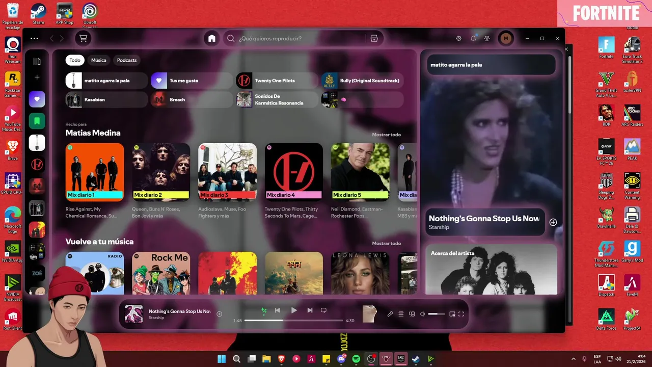Open 'Sonidos De Karmática Resonancia' shortcut

coord(277,99)
